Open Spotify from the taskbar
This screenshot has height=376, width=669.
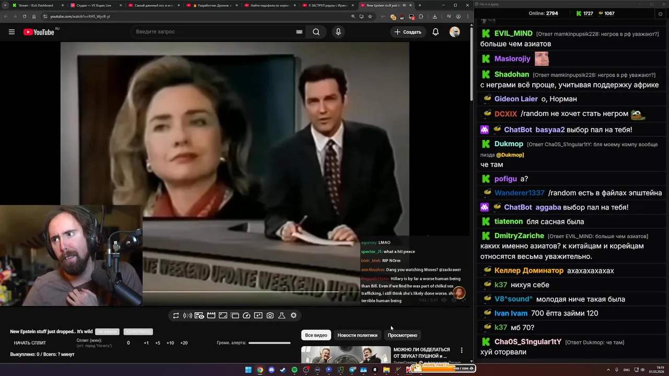tap(294, 370)
